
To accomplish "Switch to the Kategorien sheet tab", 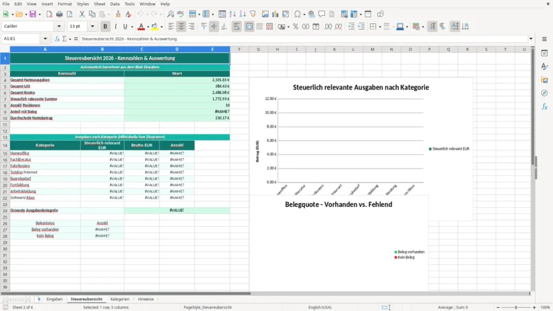I will (x=120, y=299).
